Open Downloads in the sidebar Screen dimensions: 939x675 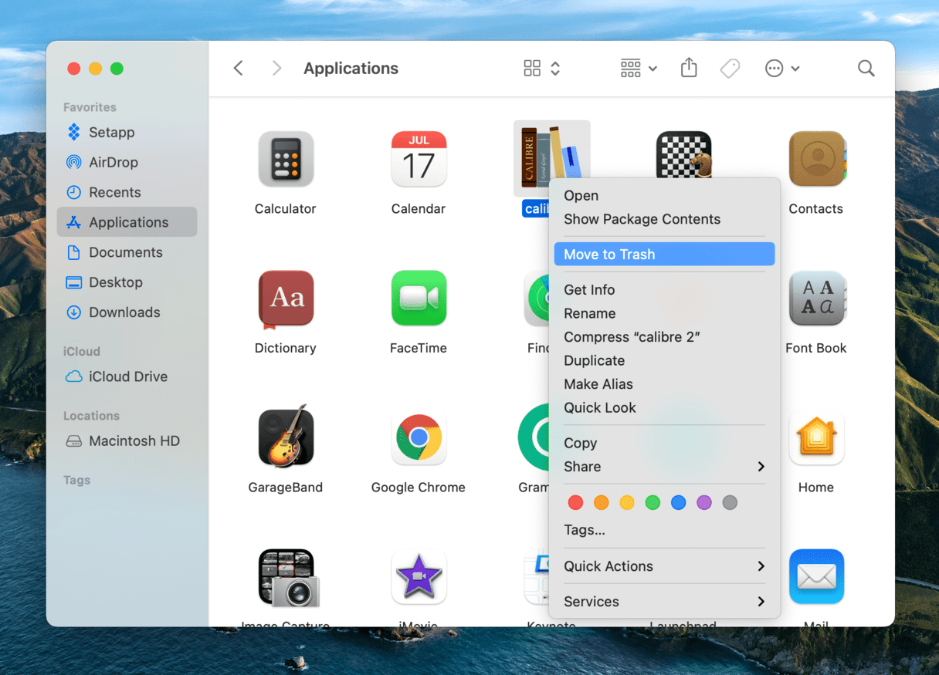pyautogui.click(x=127, y=312)
